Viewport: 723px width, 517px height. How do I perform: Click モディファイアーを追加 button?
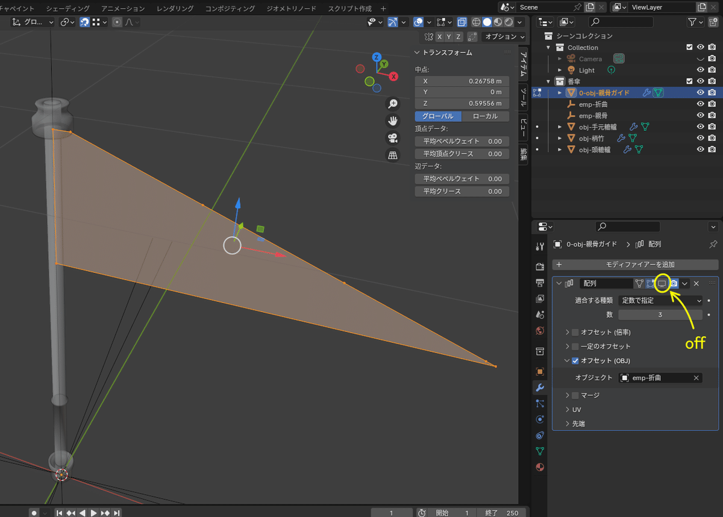click(635, 265)
